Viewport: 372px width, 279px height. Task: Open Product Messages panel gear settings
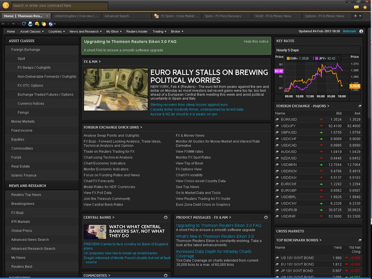[266, 217]
